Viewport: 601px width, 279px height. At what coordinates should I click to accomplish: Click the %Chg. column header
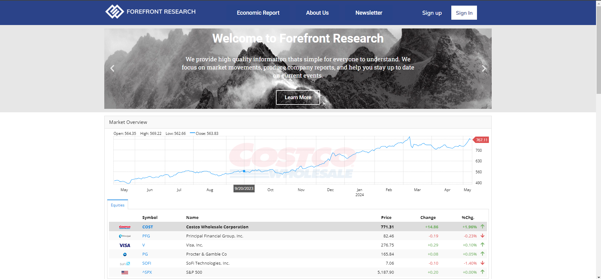coord(468,218)
